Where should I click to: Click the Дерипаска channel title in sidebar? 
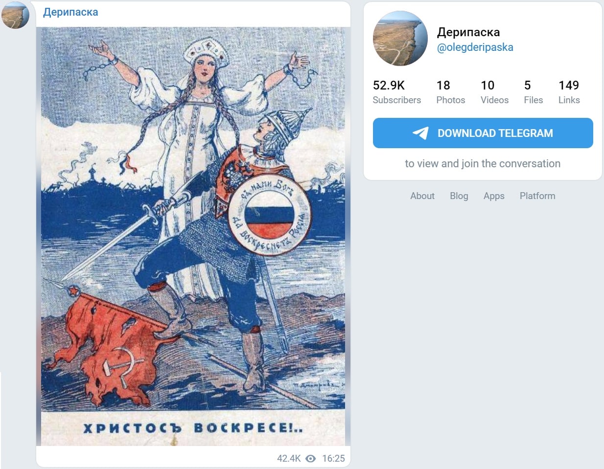pyautogui.click(x=468, y=32)
